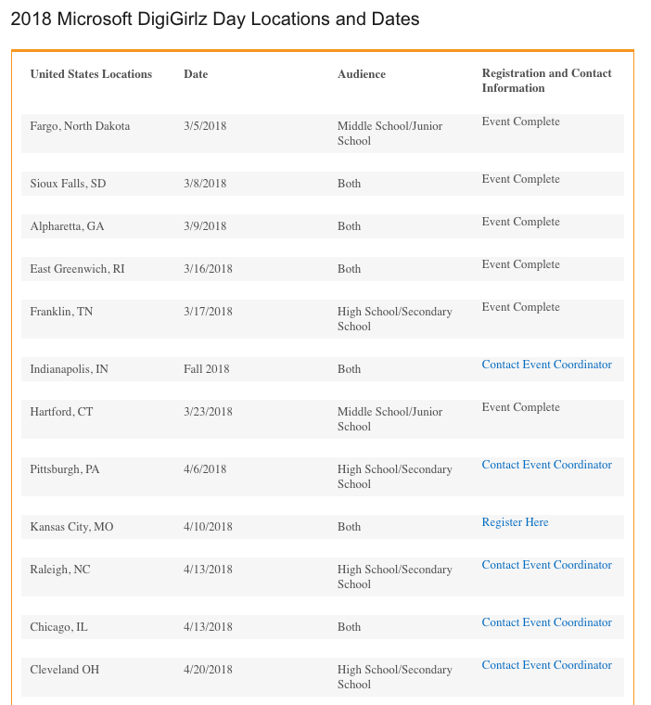Click the Hartford, CT location text
651x705 pixels.
coord(61,412)
